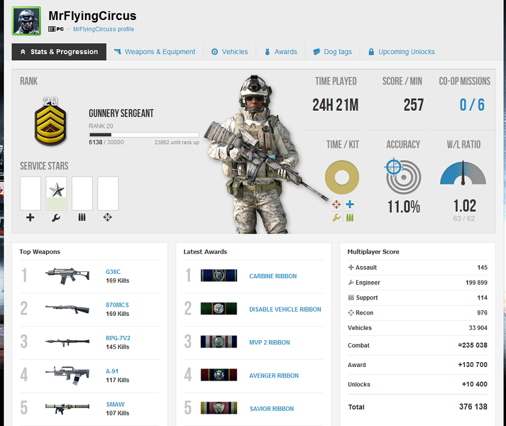The image size is (506, 426).
Task: Open the 870MCS weapon link
Action: tap(117, 305)
